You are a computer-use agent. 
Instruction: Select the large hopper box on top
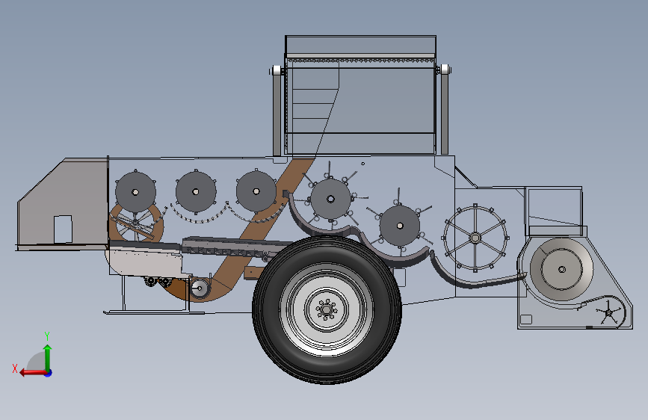click(x=360, y=95)
